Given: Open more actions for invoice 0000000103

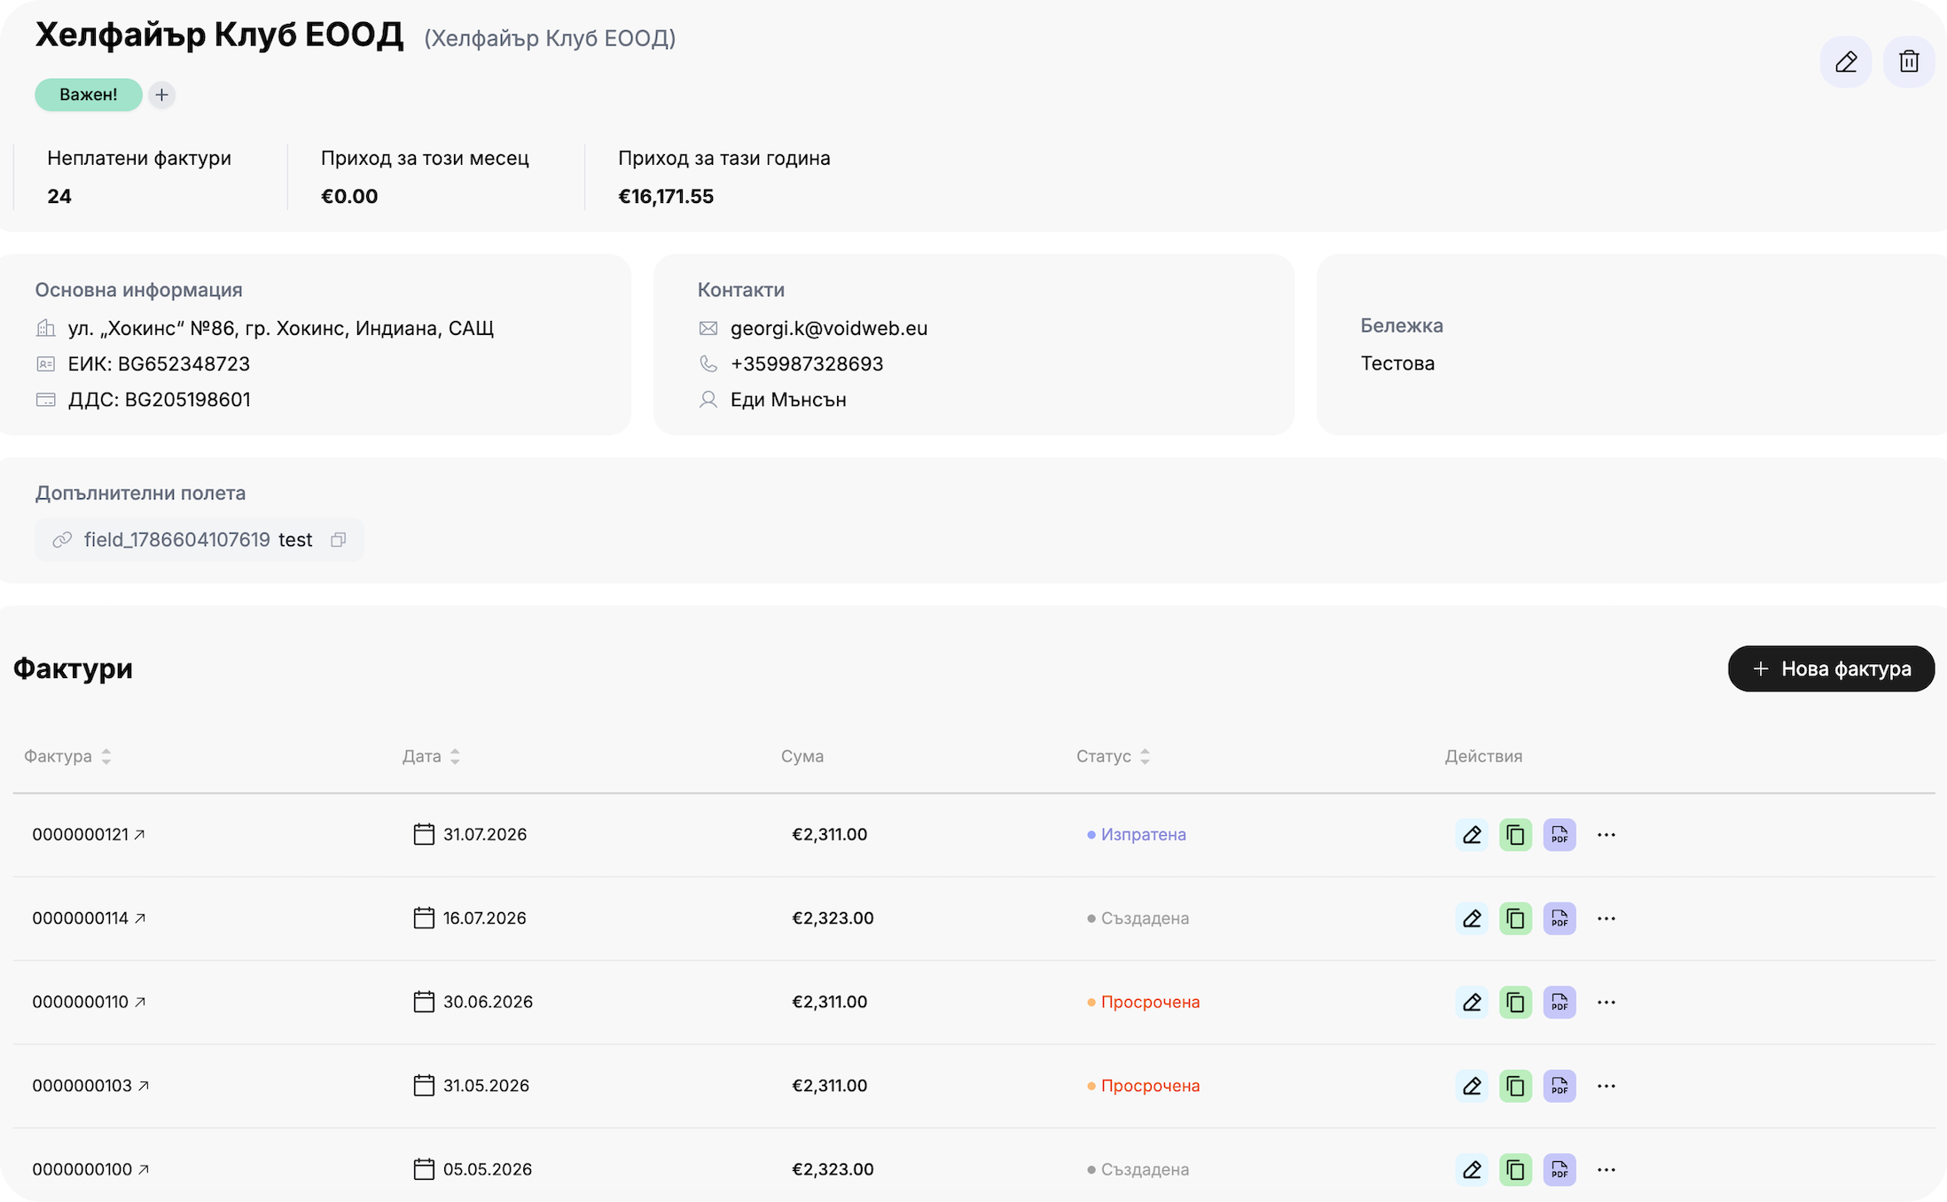Looking at the screenshot, I should point(1606,1086).
